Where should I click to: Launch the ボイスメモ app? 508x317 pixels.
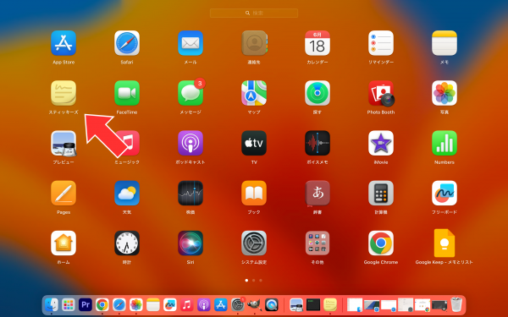(317, 144)
